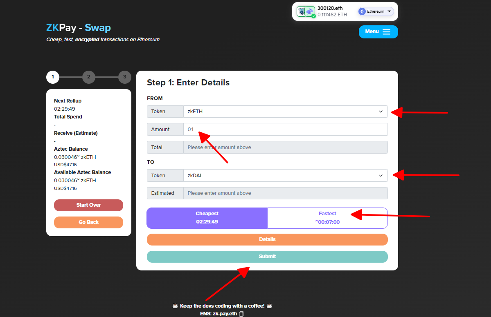Viewport: 491px width, 317px height.
Task: Click the Available Aztec Balance label
Action: [82, 172]
